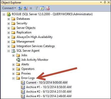111x99 pixels.
Task: Click the Replication folder icon
Action: pos(13,32)
